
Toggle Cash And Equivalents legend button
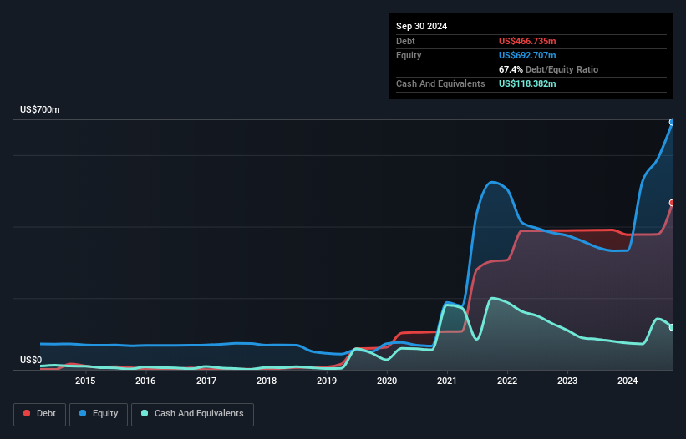tap(192, 414)
